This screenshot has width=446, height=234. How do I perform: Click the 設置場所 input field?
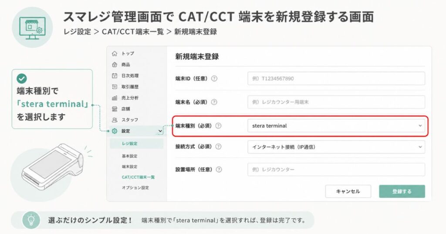click(x=336, y=170)
